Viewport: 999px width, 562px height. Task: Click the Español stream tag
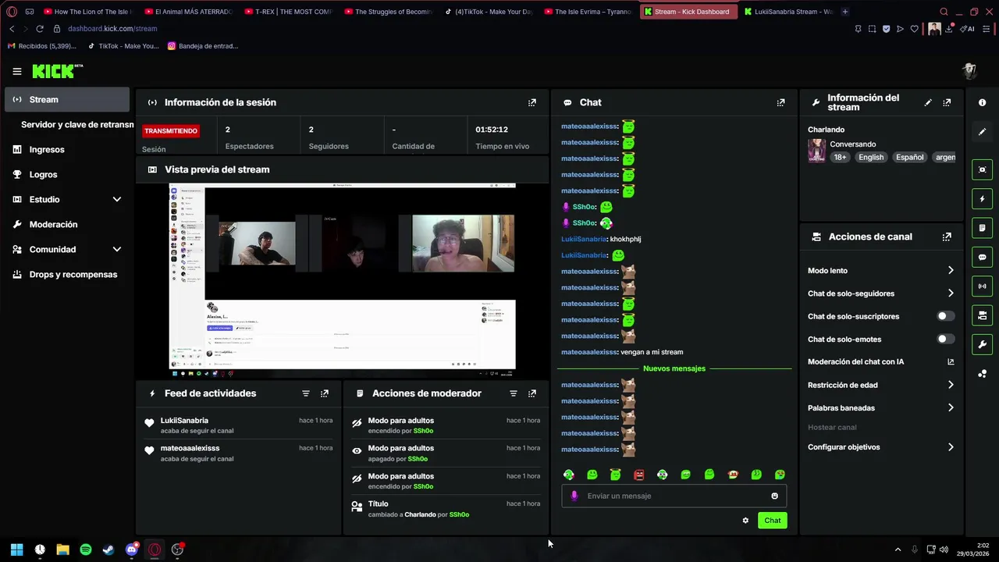(x=909, y=157)
